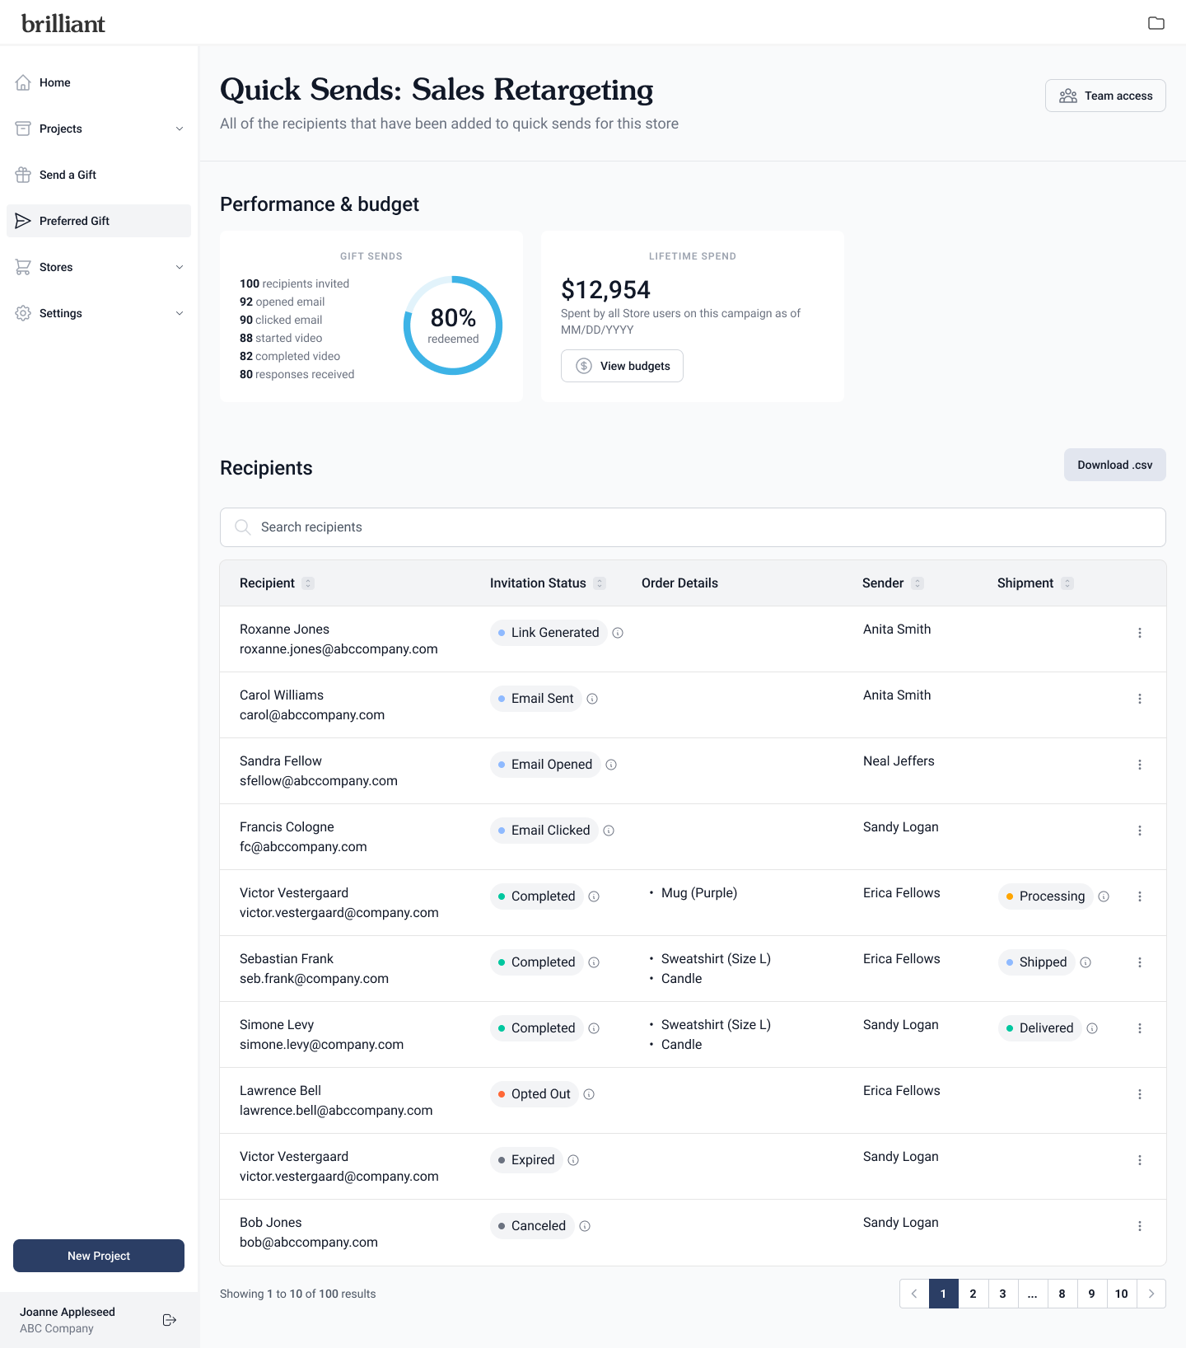This screenshot has width=1186, height=1348.
Task: Expand the Stores sidebar chevron
Action: point(180,267)
